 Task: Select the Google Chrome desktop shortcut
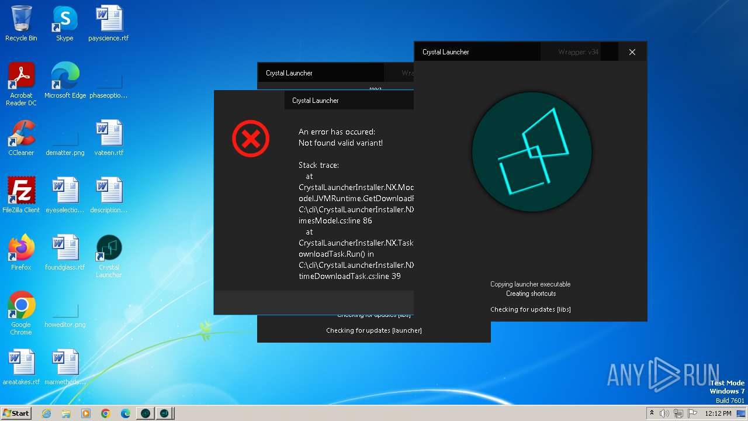[21, 313]
